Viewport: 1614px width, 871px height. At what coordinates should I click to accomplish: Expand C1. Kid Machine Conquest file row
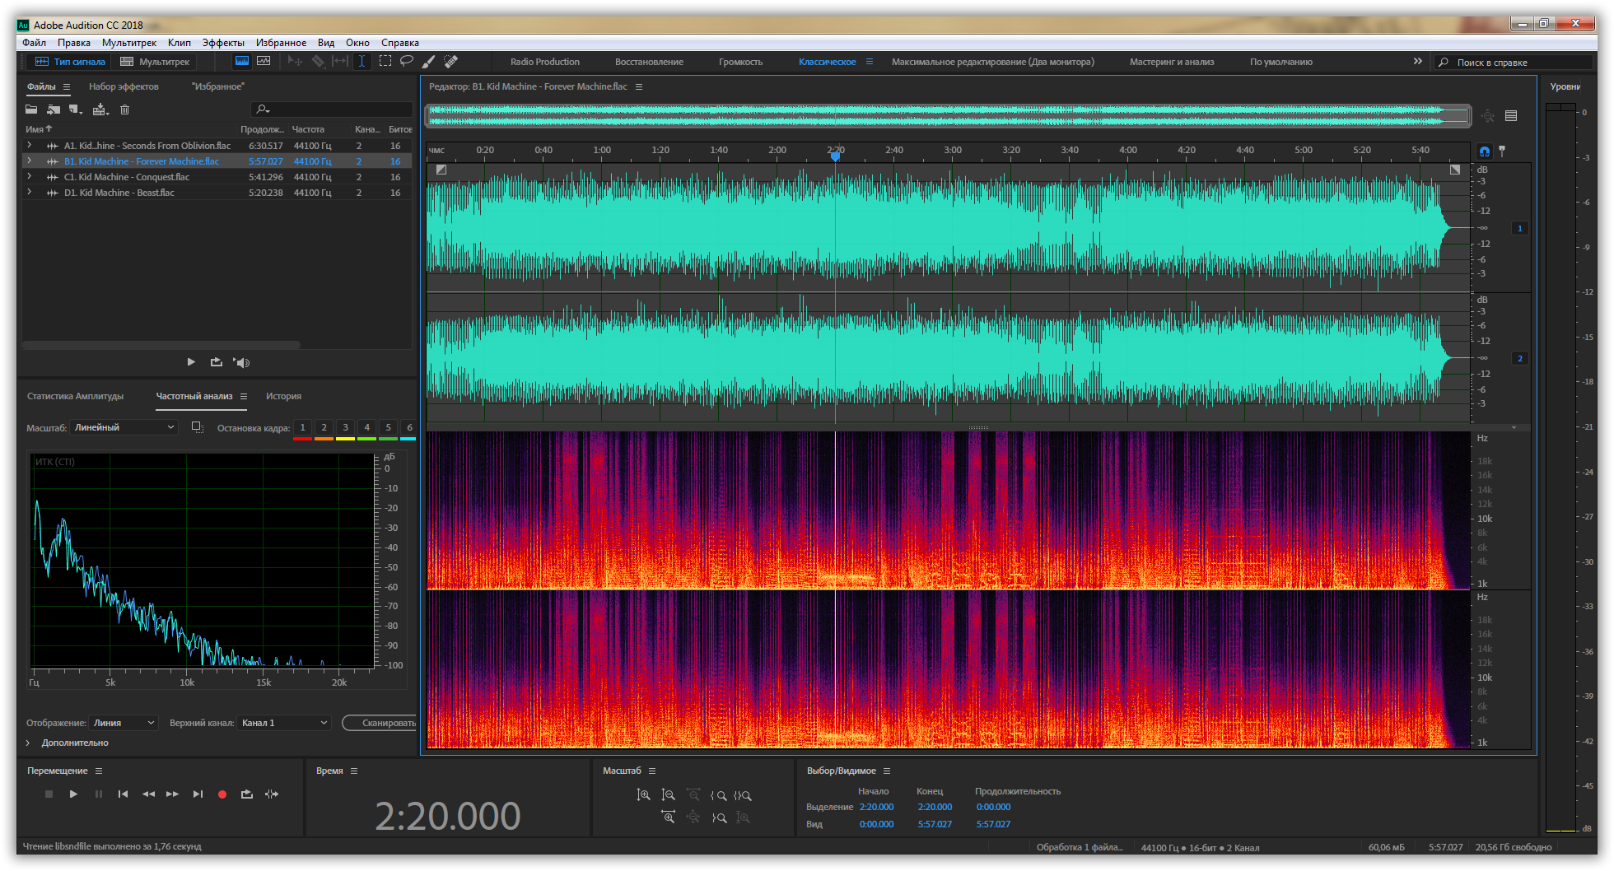click(x=30, y=177)
